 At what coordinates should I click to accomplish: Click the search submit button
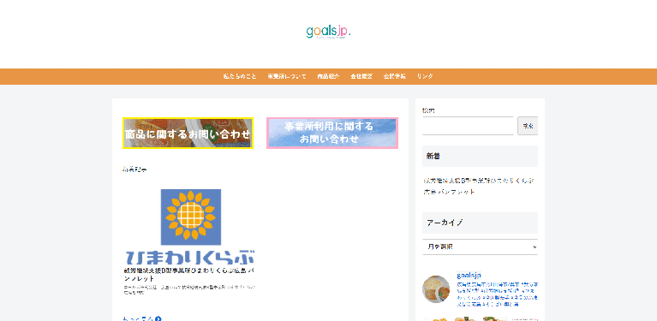click(528, 126)
